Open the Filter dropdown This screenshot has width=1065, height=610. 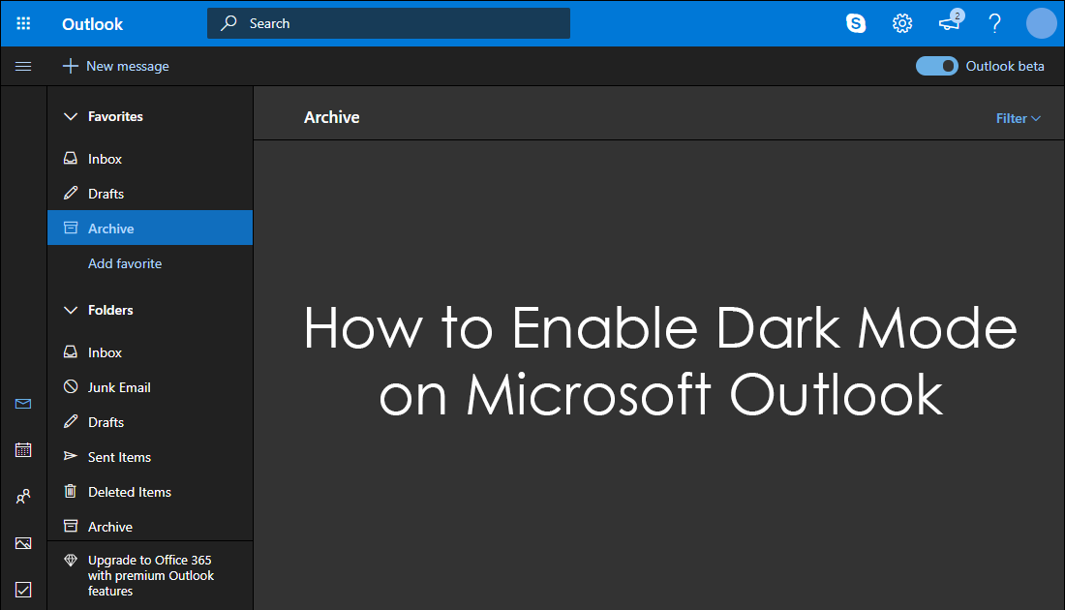[x=1018, y=118]
